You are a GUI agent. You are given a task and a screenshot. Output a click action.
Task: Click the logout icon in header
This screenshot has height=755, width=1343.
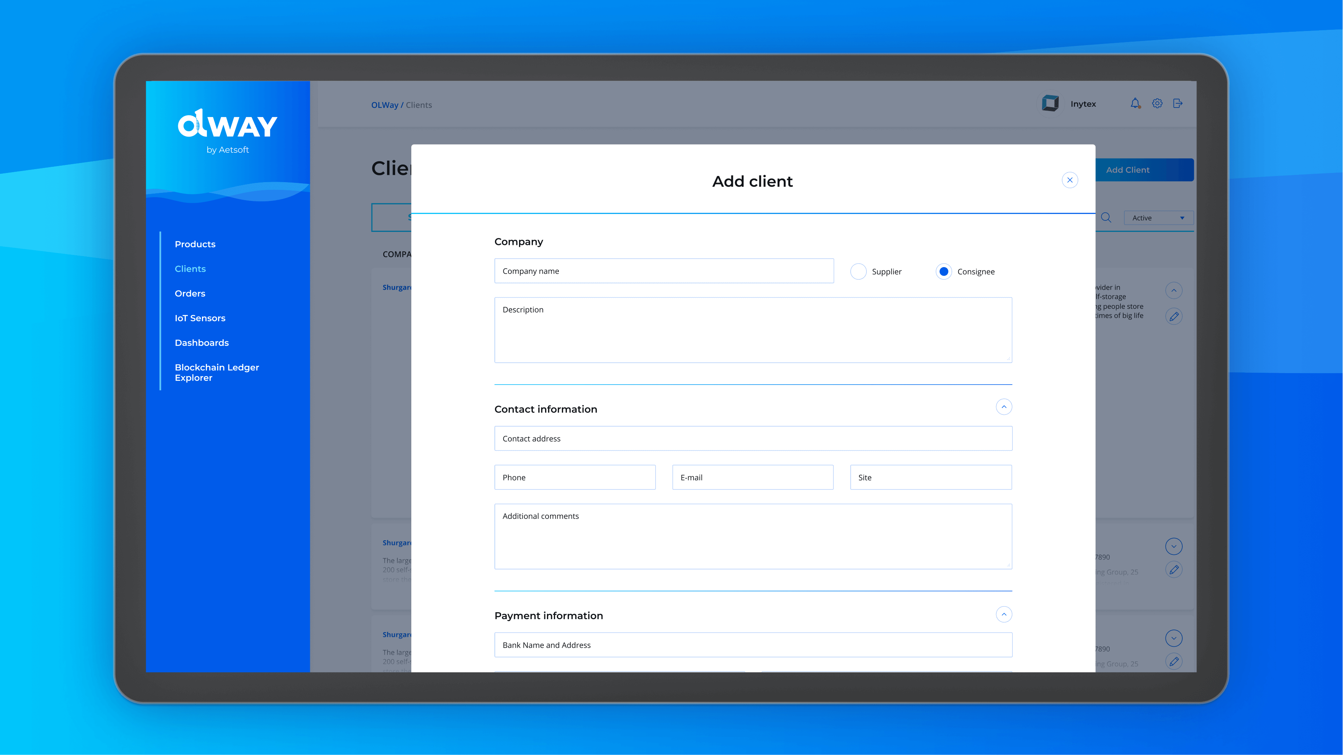click(1178, 103)
